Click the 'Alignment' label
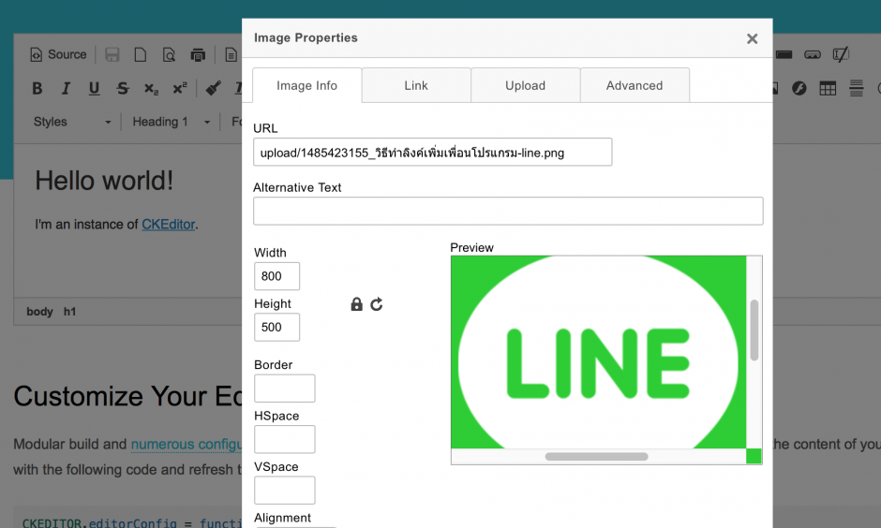This screenshot has width=881, height=528. pyautogui.click(x=282, y=518)
